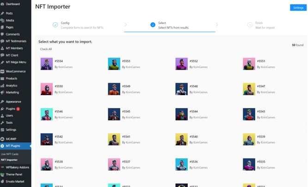The width and height of the screenshot is (308, 187).
Task: Click the Media icon in sidebar
Action: (3, 20)
